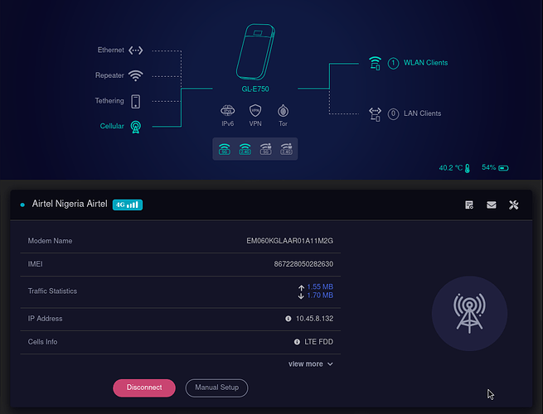
Task: Expand the view more chevron
Action: [x=331, y=364]
